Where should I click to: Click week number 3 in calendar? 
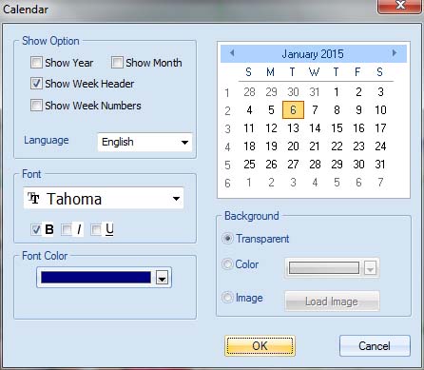point(227,129)
